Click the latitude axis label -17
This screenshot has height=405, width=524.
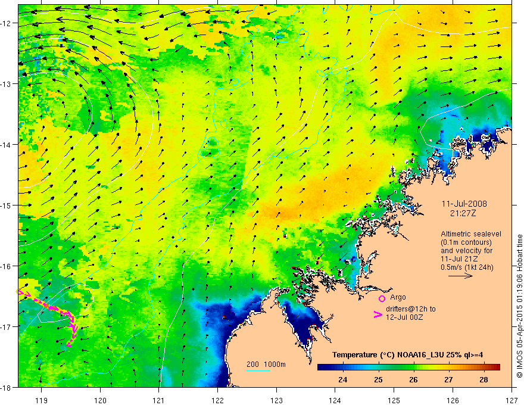[7, 326]
